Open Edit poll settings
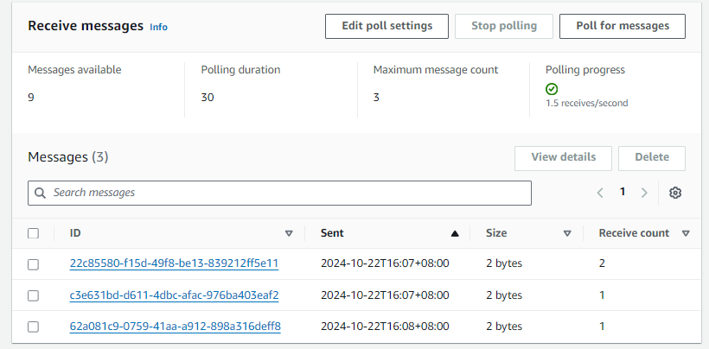This screenshot has width=709, height=349. click(386, 26)
